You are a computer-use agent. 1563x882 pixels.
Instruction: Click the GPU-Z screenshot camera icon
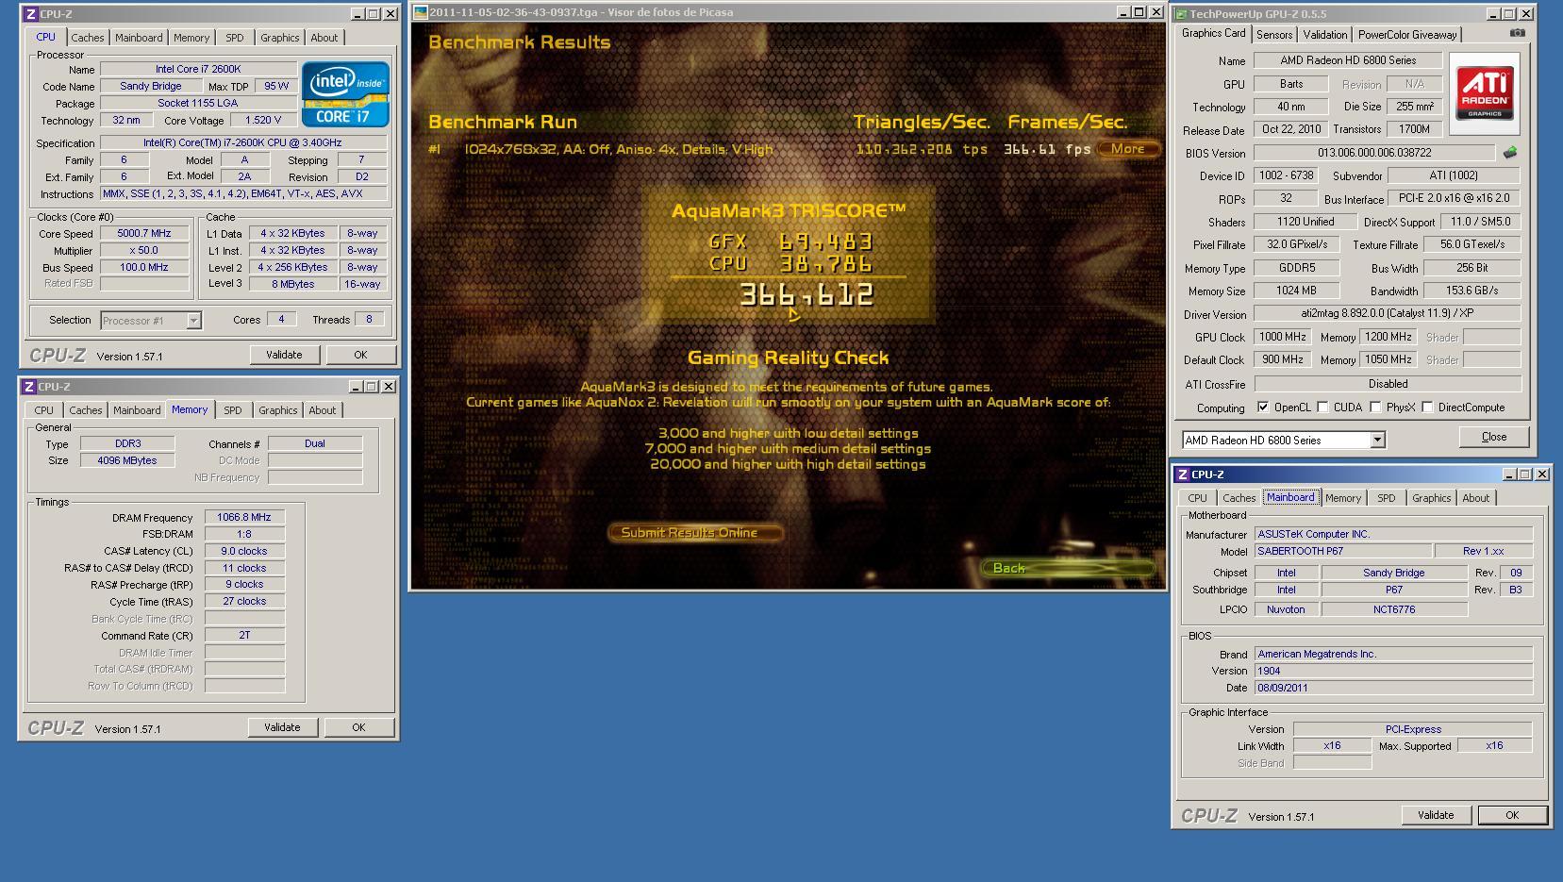click(x=1517, y=33)
